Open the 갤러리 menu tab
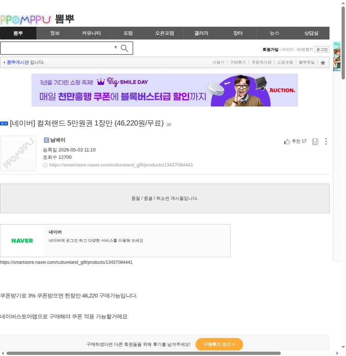The height and width of the screenshot is (356, 346). coord(201,33)
